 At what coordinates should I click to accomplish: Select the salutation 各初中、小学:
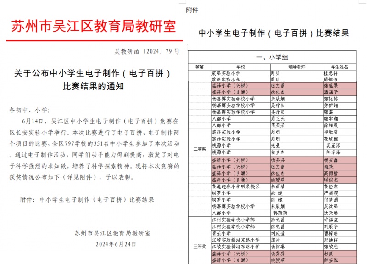[x=29, y=110]
